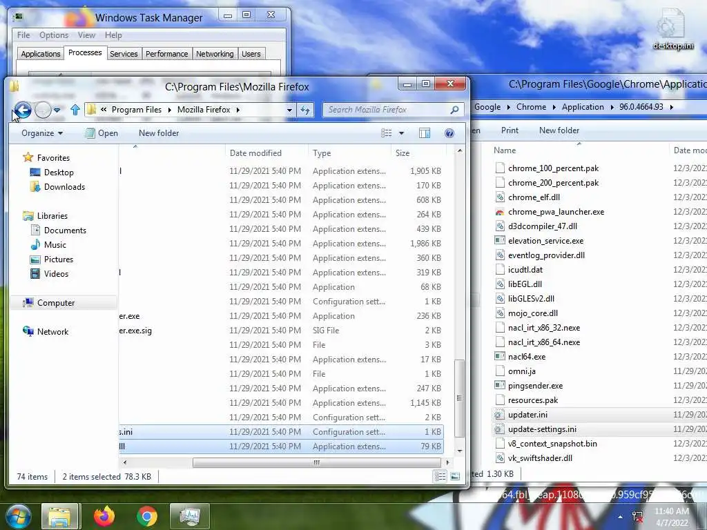Open Task Manager Options menu

pyautogui.click(x=54, y=35)
